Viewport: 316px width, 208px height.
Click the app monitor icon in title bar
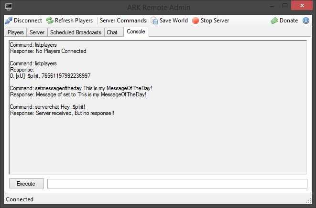pos(9,7)
